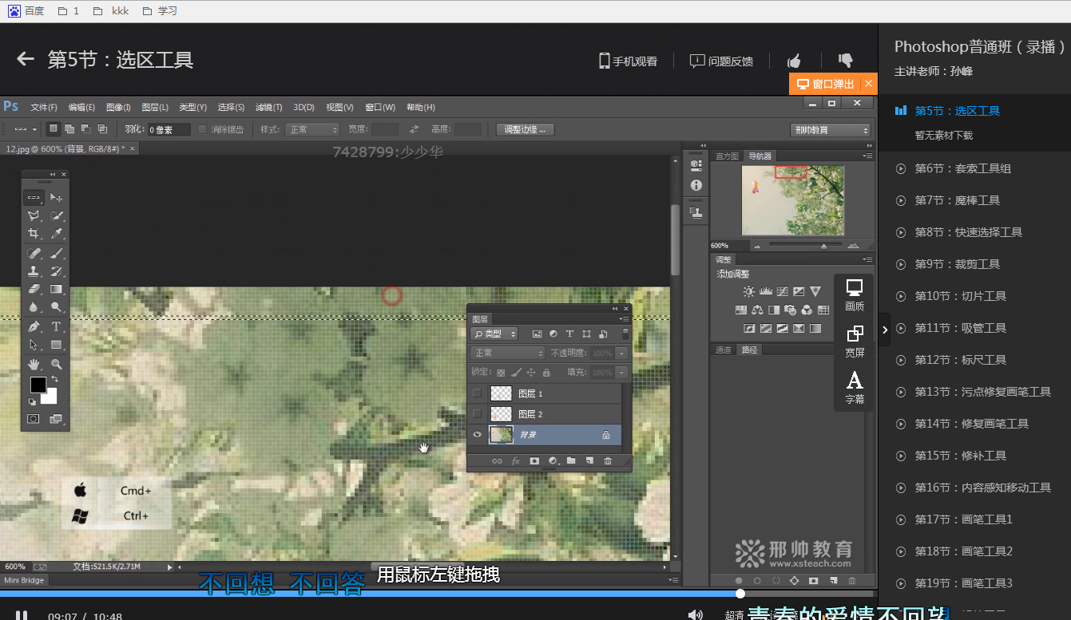Click the back arrow beside 第5节 title
This screenshot has width=1071, height=620.
(26, 60)
